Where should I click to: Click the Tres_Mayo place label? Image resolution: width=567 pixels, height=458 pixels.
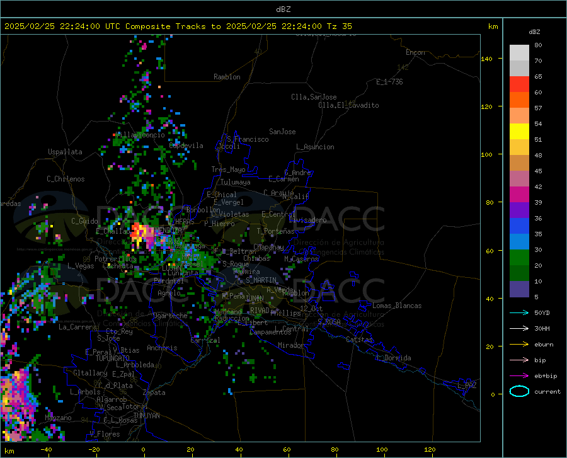coord(228,169)
